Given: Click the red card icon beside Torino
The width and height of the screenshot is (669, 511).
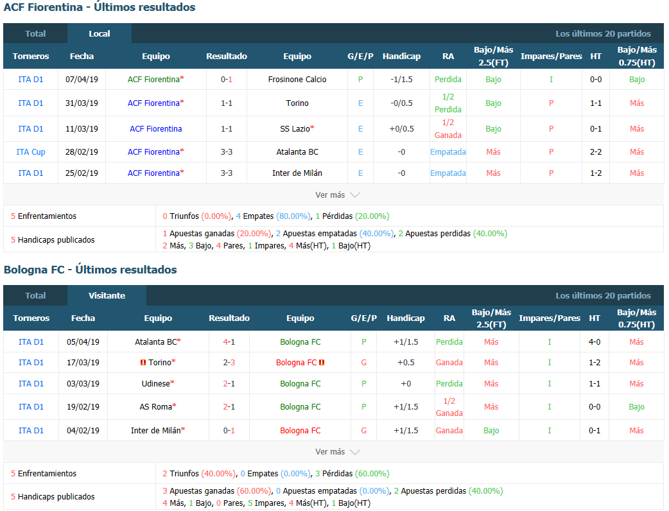Looking at the screenshot, I should coord(143,363).
